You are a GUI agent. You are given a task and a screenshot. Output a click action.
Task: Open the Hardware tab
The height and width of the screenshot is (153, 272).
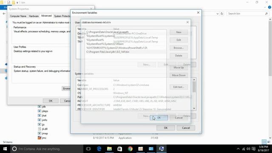pyautogui.click(x=34, y=16)
